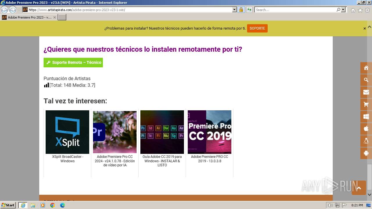Expand the address bar dropdown arrow

235,10
